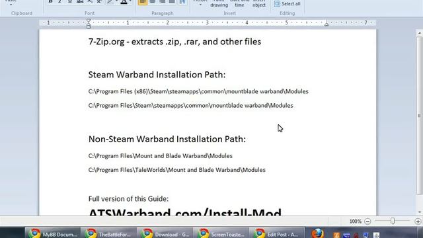Click the 7-Zip.org extracts line
This screenshot has width=423, height=238.
click(174, 42)
